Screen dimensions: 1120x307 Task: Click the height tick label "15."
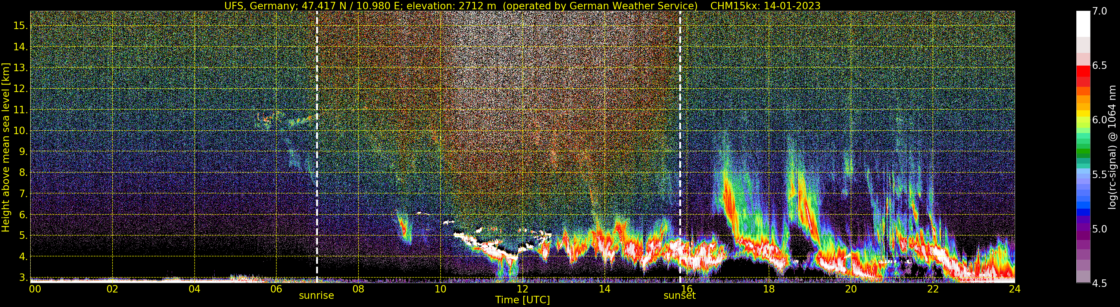pos(20,26)
